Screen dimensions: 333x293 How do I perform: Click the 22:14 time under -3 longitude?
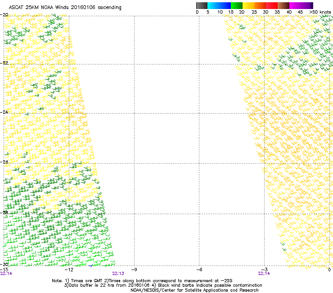pos(264,274)
